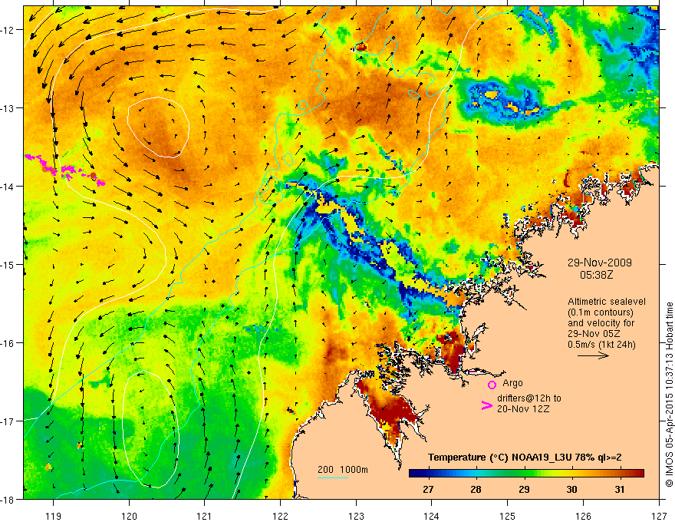The width and height of the screenshot is (675, 522).
Task: Click the '200 1000m' isobath label
Action: pos(343,470)
